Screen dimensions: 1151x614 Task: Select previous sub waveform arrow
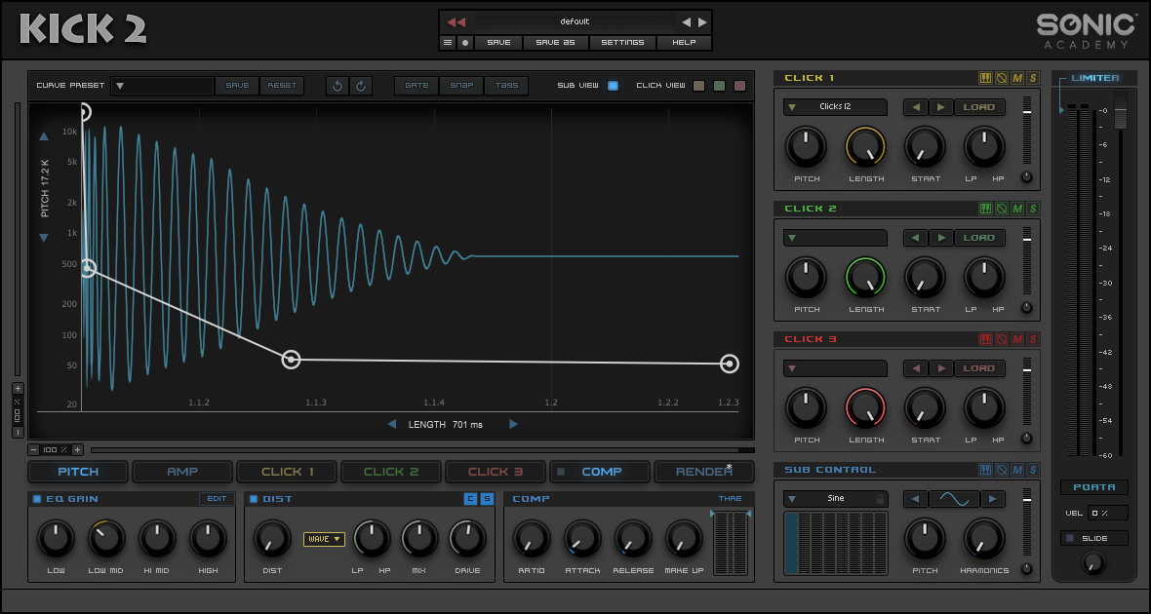pos(915,499)
